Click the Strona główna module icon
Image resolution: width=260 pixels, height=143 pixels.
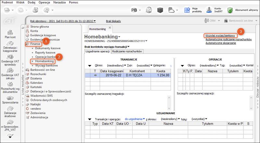pyautogui.click(x=27, y=27)
